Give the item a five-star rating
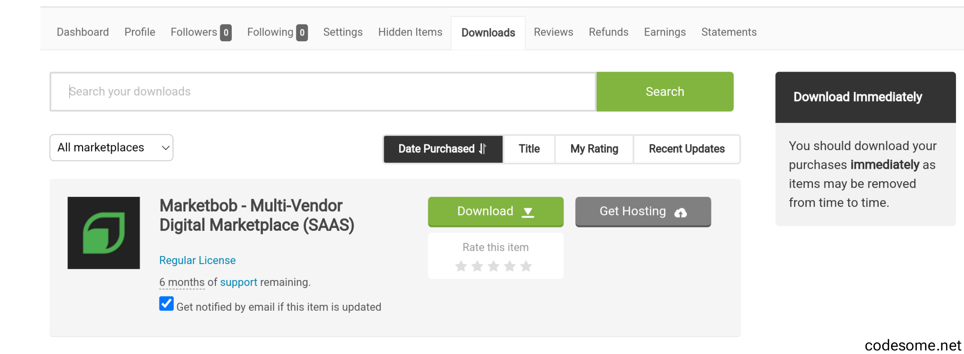 pyautogui.click(x=526, y=266)
